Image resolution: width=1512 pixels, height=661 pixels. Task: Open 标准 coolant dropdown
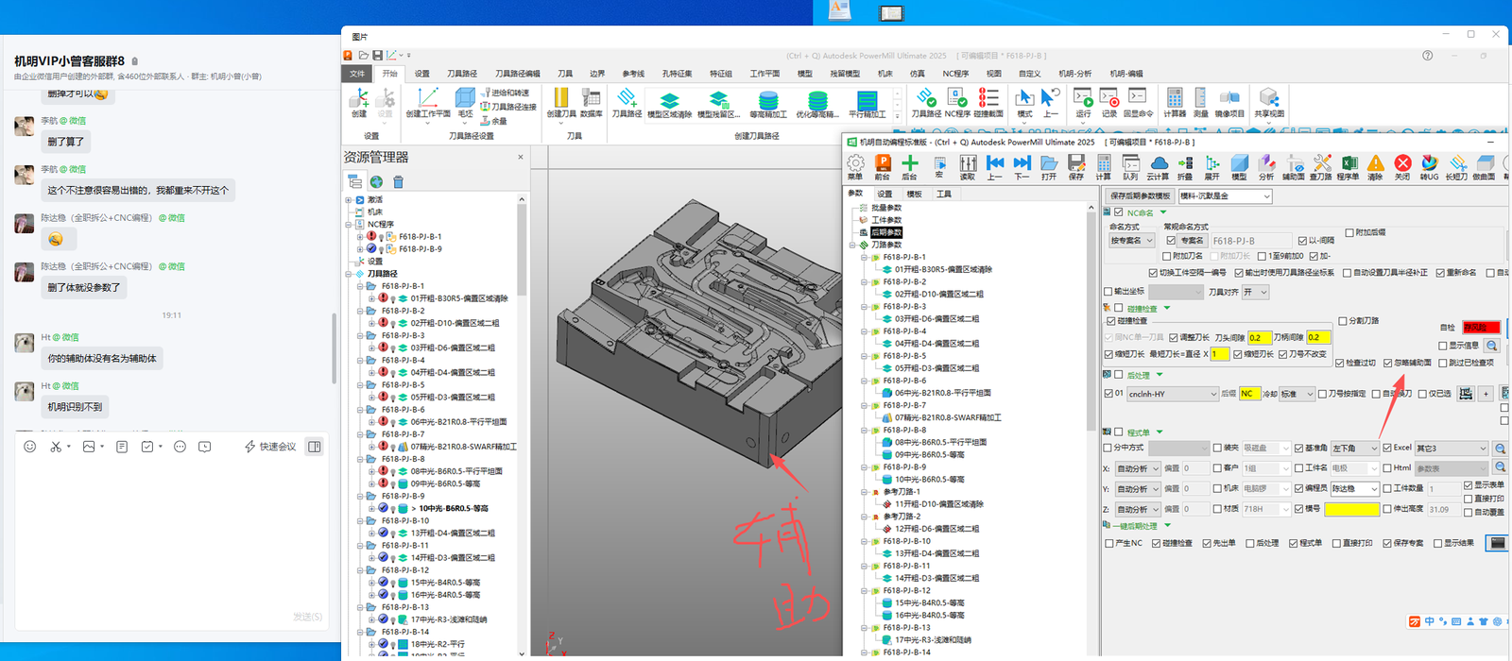(x=1297, y=394)
